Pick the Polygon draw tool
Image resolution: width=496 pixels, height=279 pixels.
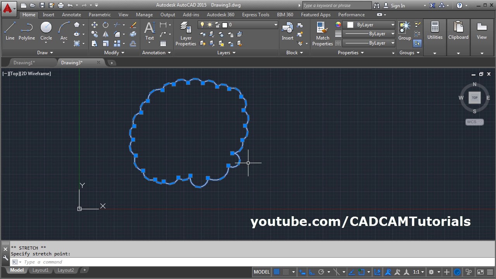click(77, 25)
